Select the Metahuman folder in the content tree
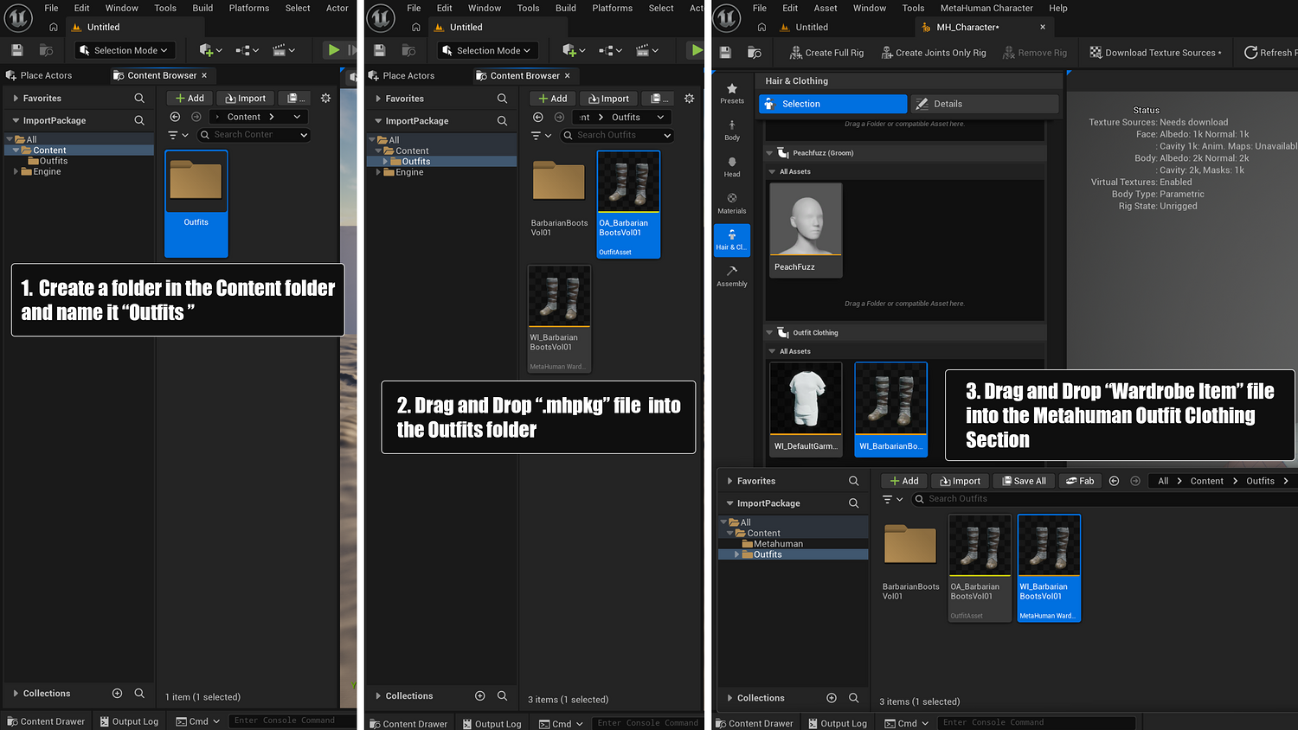This screenshot has height=730, width=1298. point(778,544)
